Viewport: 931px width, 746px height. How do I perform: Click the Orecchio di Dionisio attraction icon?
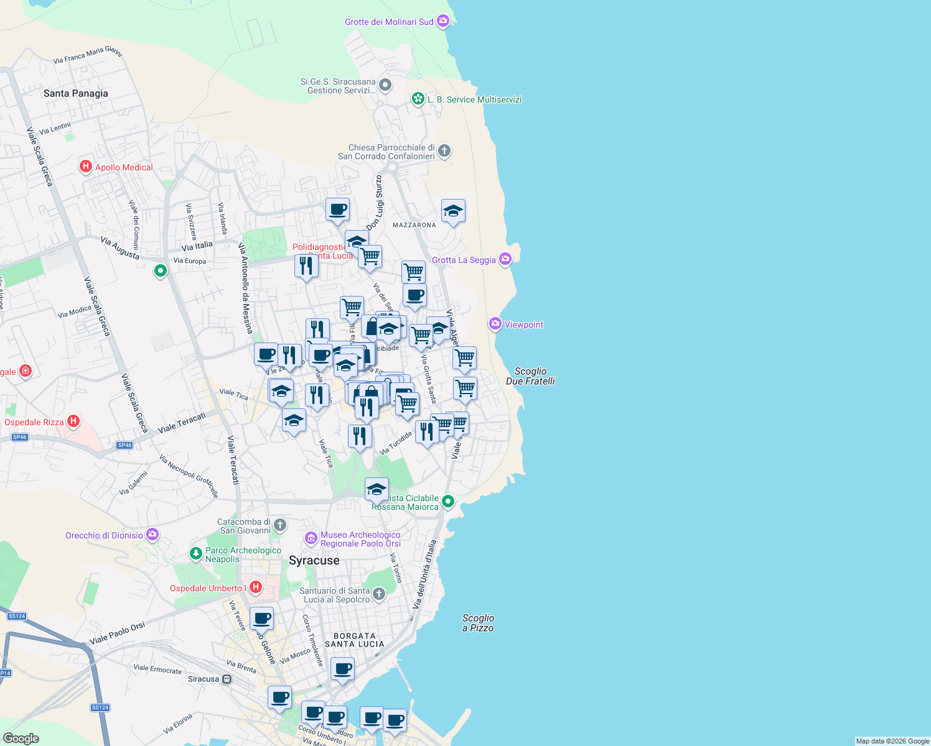tap(152, 535)
